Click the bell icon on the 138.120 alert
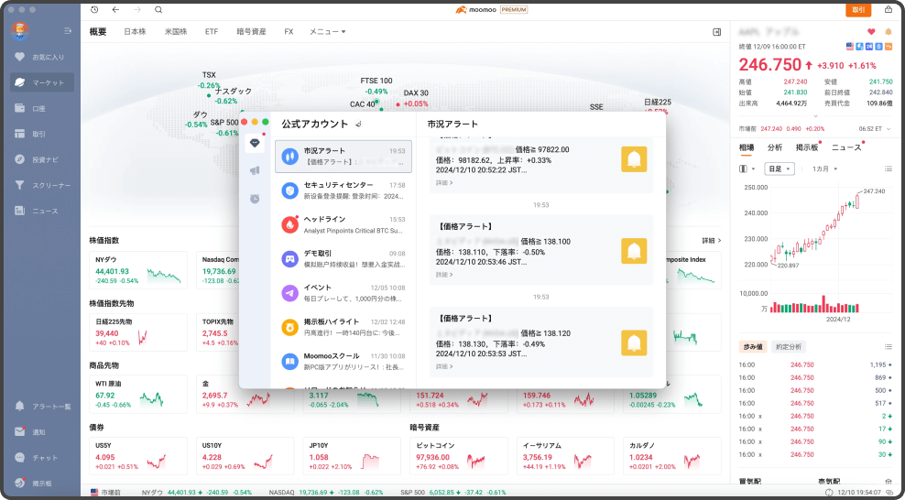This screenshot has width=905, height=500. click(x=634, y=342)
